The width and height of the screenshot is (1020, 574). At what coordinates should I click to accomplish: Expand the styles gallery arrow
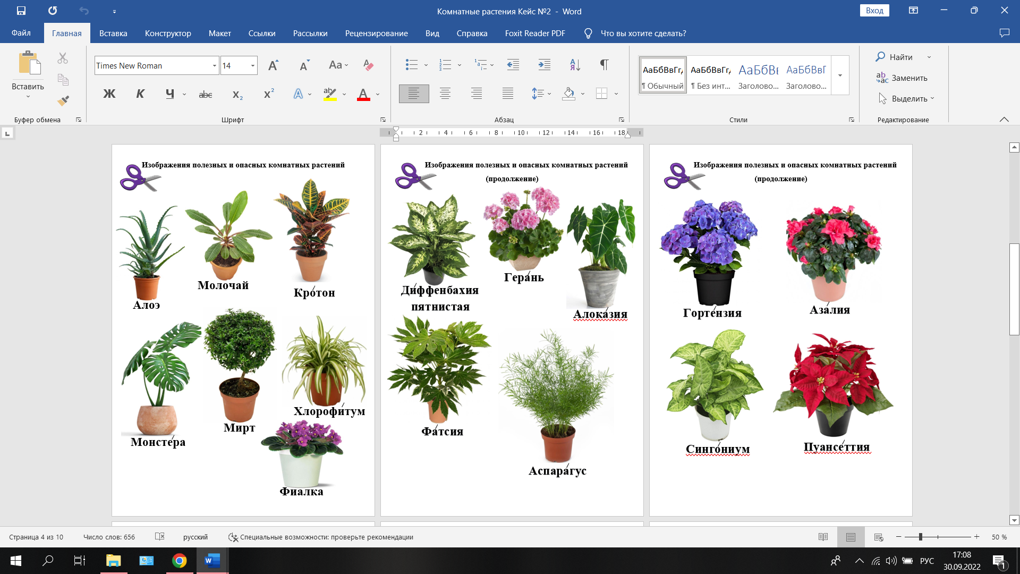point(840,75)
